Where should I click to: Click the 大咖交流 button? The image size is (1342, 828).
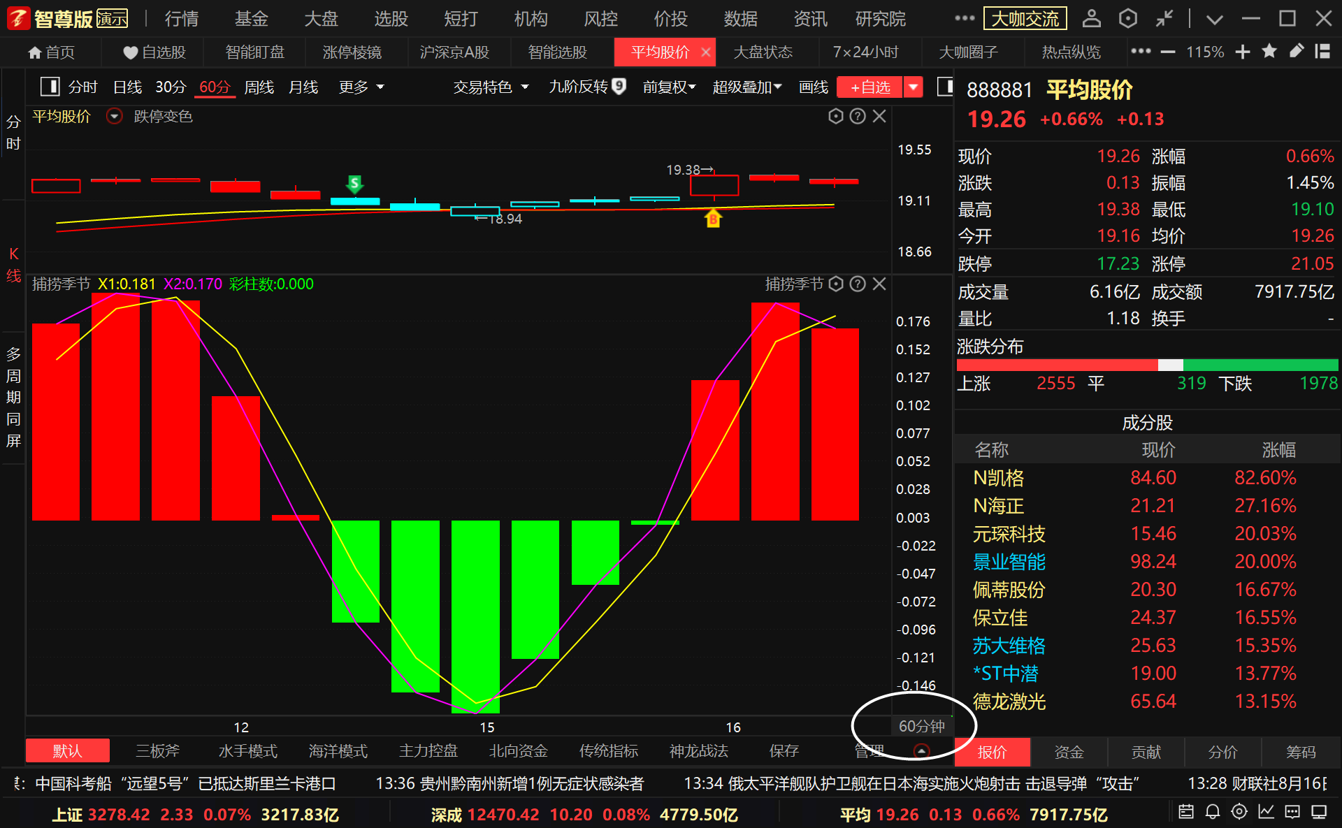pyautogui.click(x=1025, y=18)
